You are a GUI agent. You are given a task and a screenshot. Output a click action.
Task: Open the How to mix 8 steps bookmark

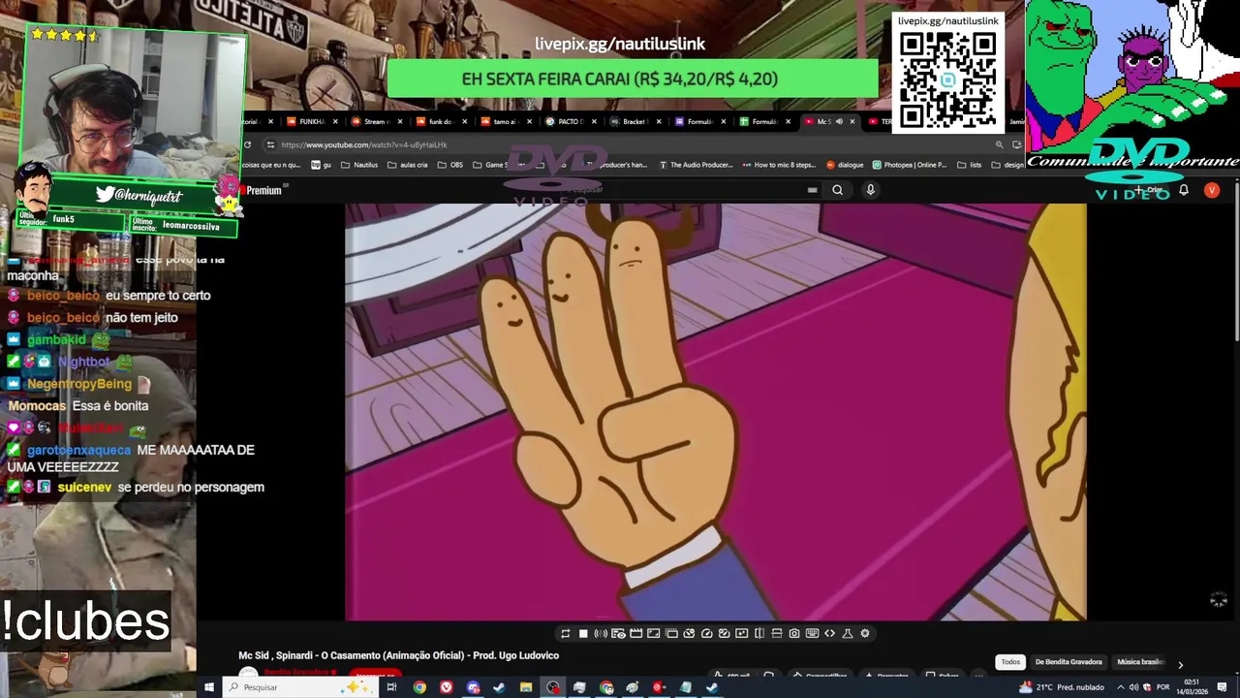click(779, 165)
